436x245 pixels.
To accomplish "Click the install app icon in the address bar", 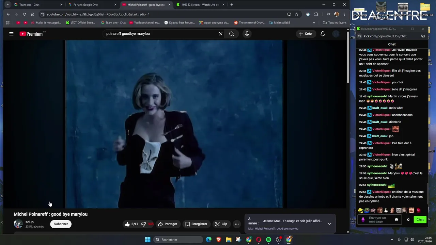I will tap(289, 14).
